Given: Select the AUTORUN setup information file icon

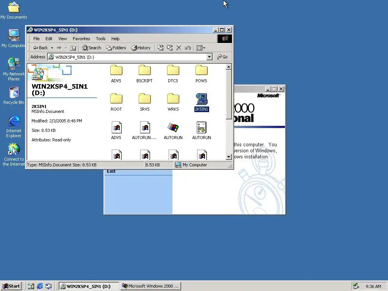Looking at the screenshot, I should (202, 130).
